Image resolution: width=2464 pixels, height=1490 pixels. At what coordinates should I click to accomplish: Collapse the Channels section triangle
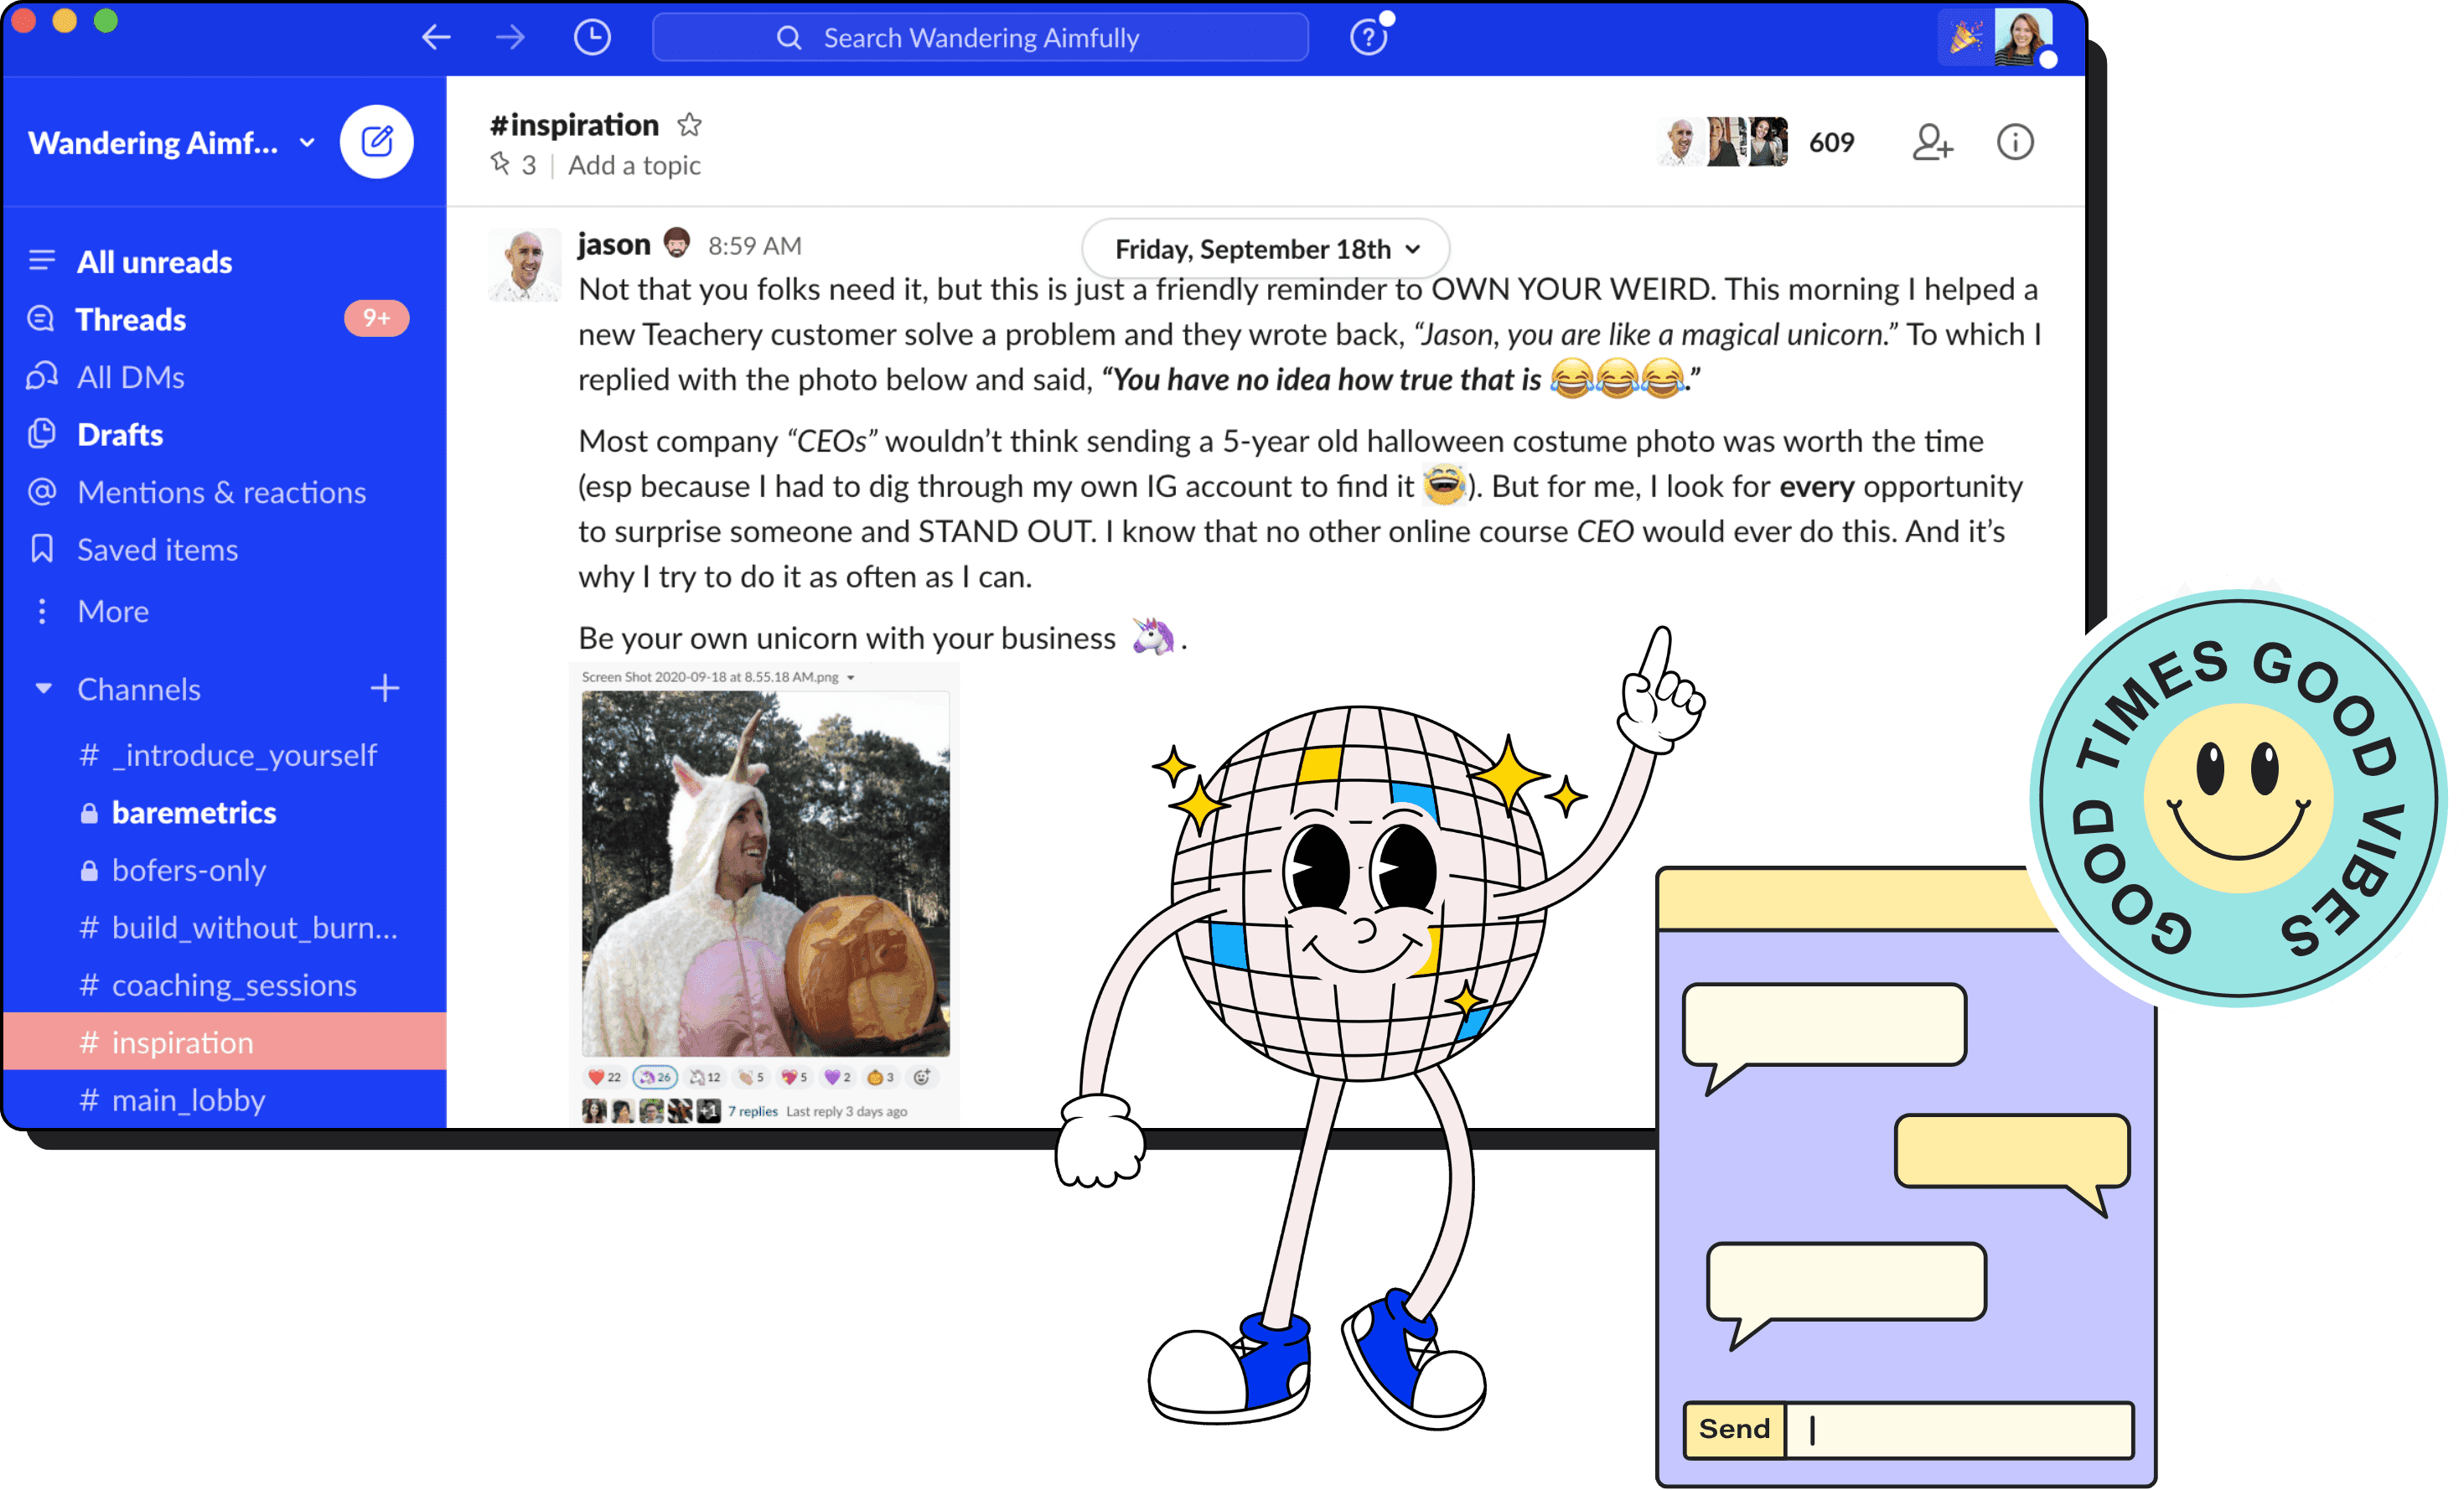tap(43, 688)
